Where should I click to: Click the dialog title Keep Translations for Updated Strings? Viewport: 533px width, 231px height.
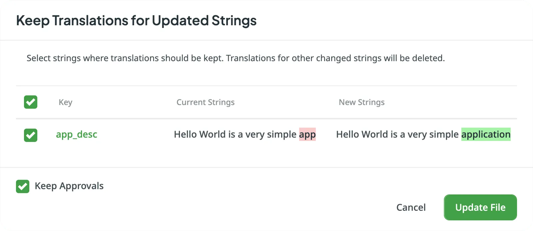[x=137, y=21]
